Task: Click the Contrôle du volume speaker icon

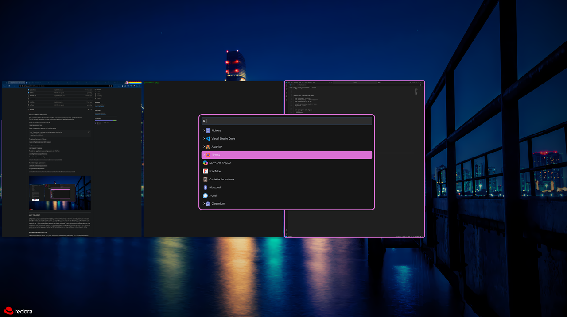Action: pos(206,179)
